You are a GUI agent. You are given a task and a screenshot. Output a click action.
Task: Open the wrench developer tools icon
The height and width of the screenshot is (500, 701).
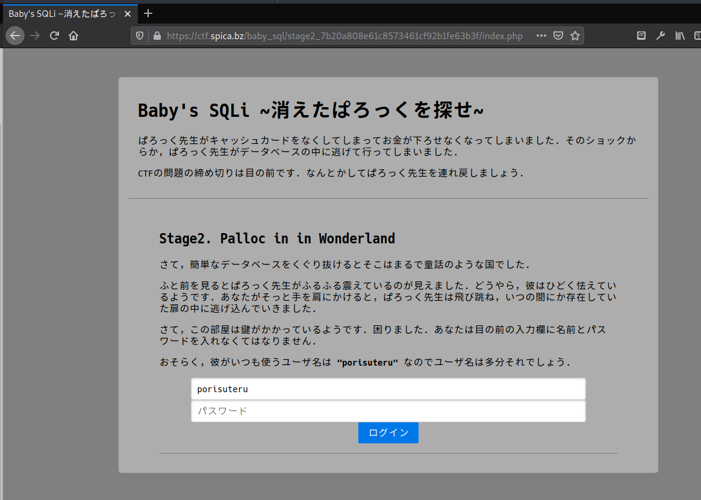(660, 36)
